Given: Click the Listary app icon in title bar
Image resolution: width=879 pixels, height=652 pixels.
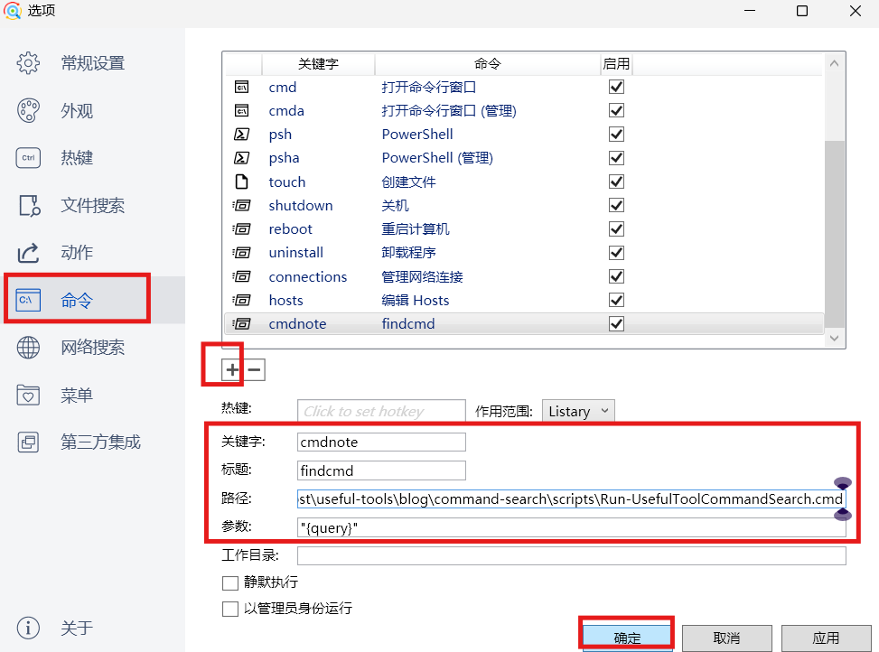Looking at the screenshot, I should (x=13, y=11).
